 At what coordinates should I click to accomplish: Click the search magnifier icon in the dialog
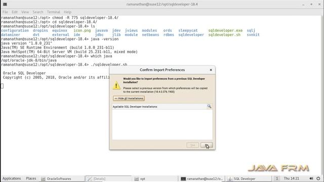point(209,106)
